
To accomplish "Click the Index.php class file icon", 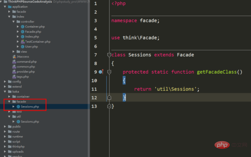I will (22, 36).
